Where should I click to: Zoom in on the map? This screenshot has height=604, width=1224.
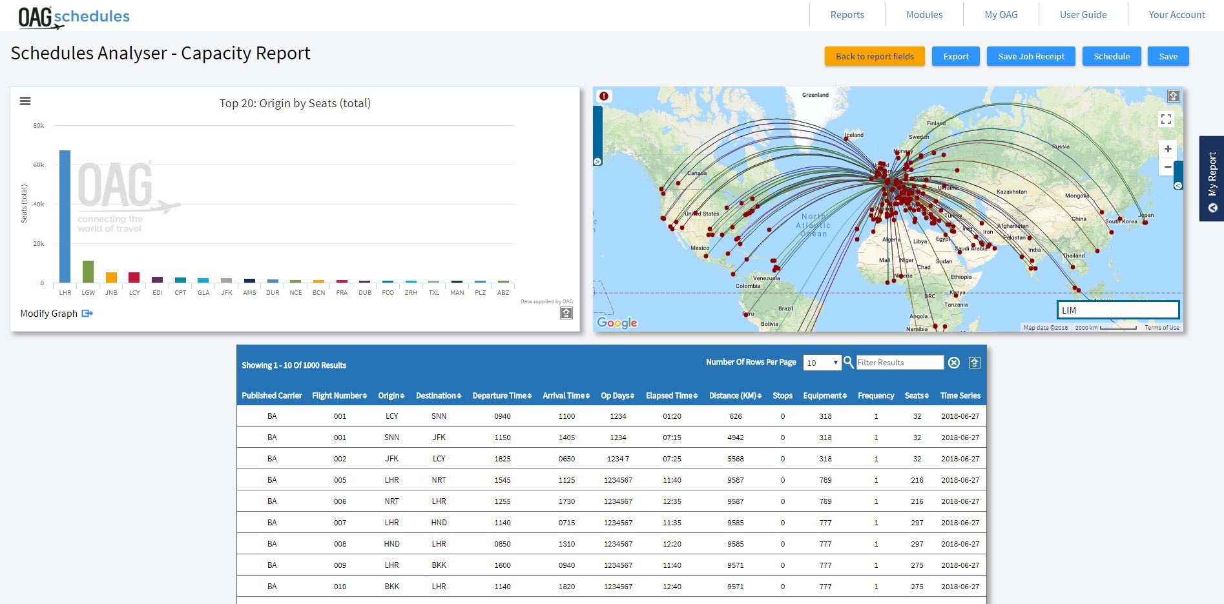[x=1168, y=149]
